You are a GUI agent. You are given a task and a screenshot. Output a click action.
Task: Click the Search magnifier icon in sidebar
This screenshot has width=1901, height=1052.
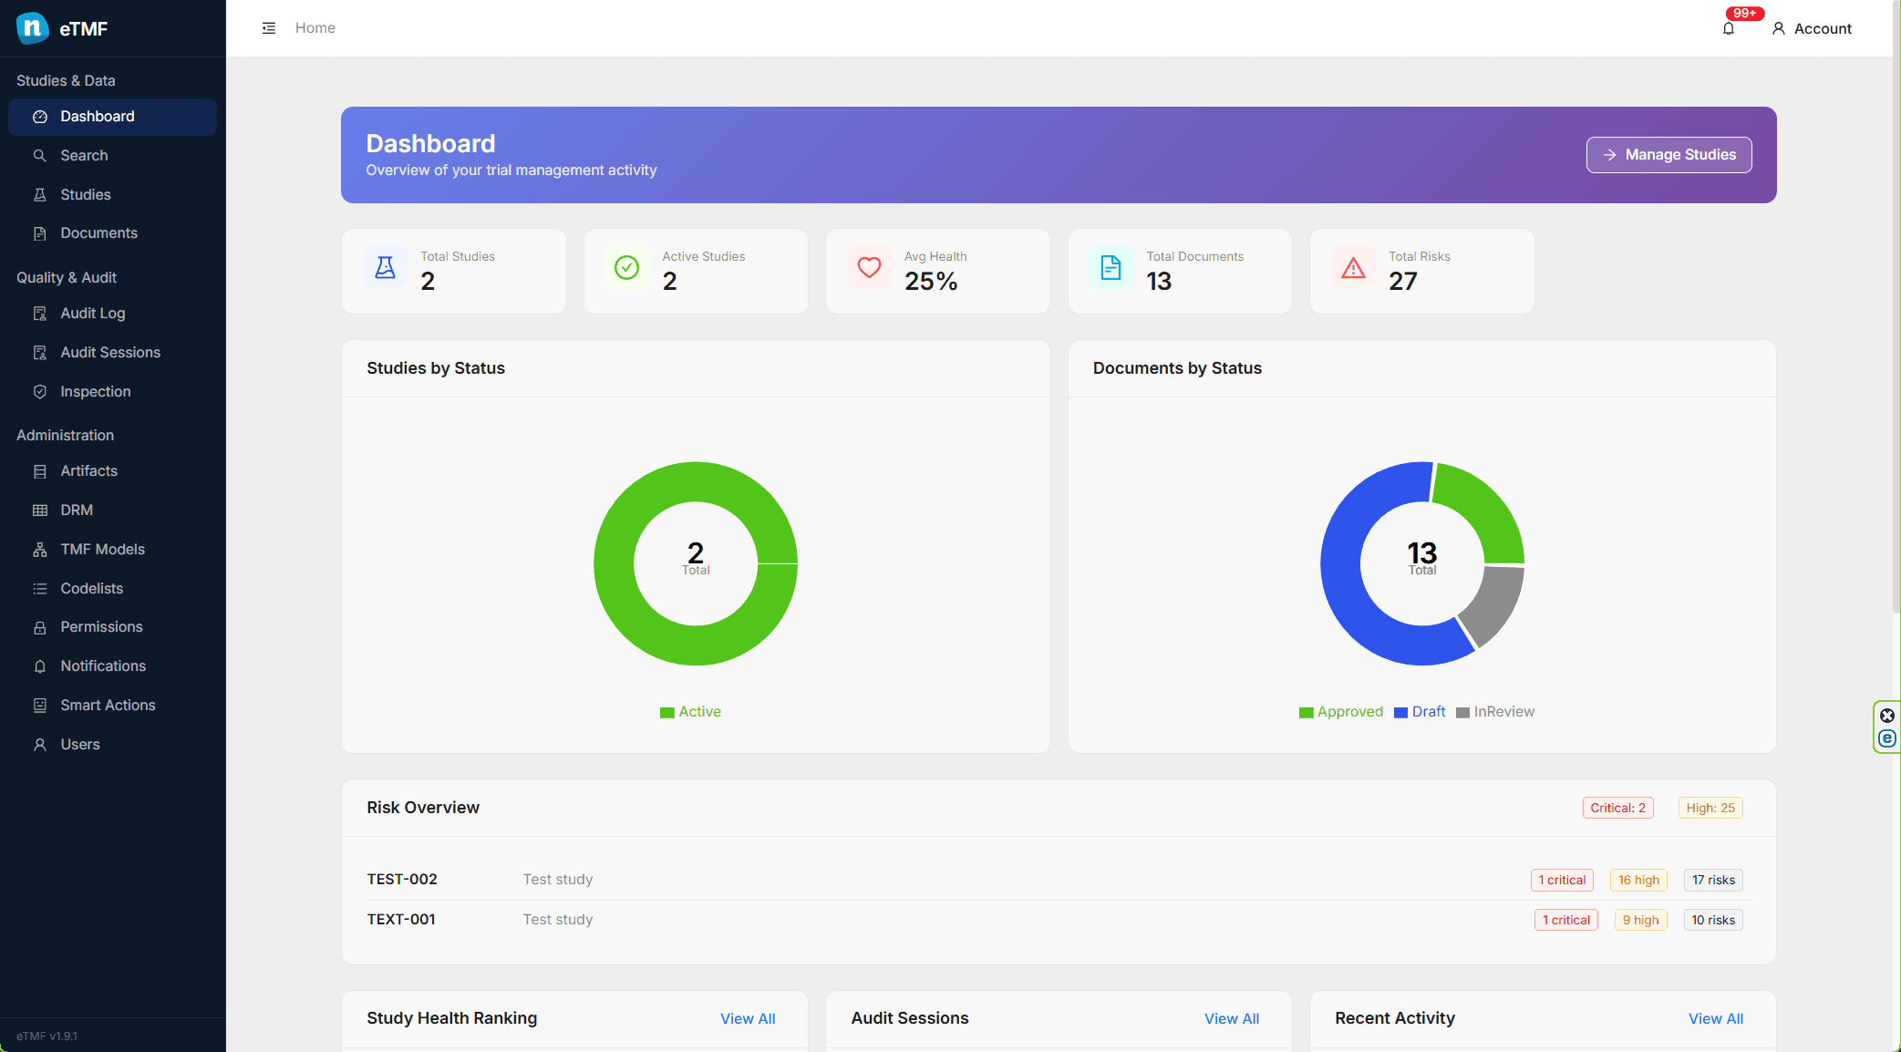40,156
